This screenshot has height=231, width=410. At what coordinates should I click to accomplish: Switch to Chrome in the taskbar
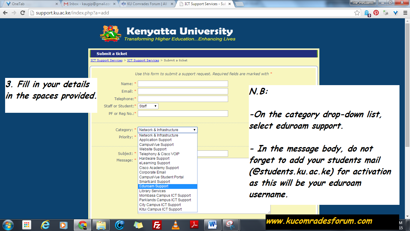tap(82, 225)
